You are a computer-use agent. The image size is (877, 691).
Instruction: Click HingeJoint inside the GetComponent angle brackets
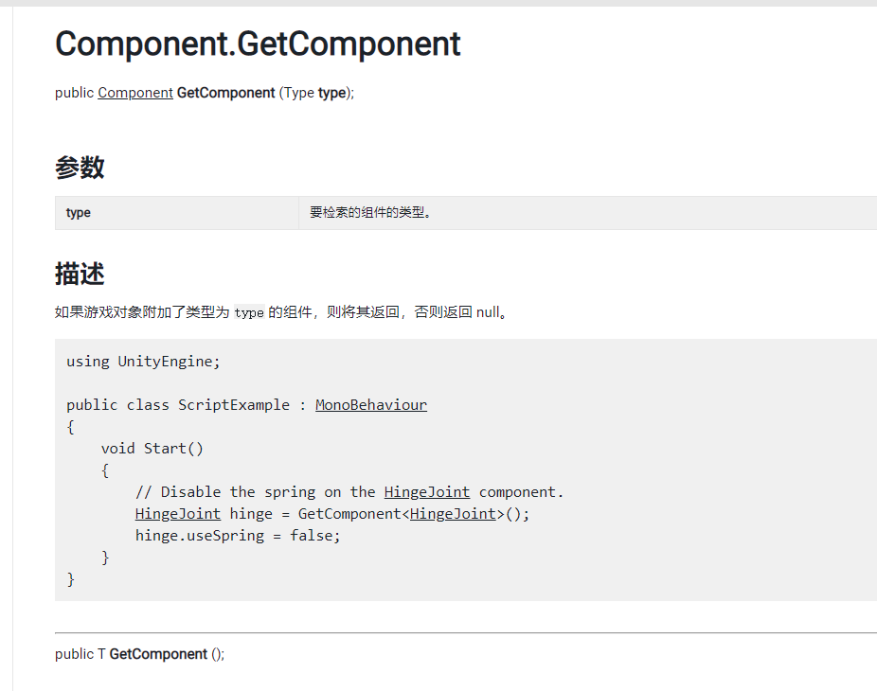point(453,514)
